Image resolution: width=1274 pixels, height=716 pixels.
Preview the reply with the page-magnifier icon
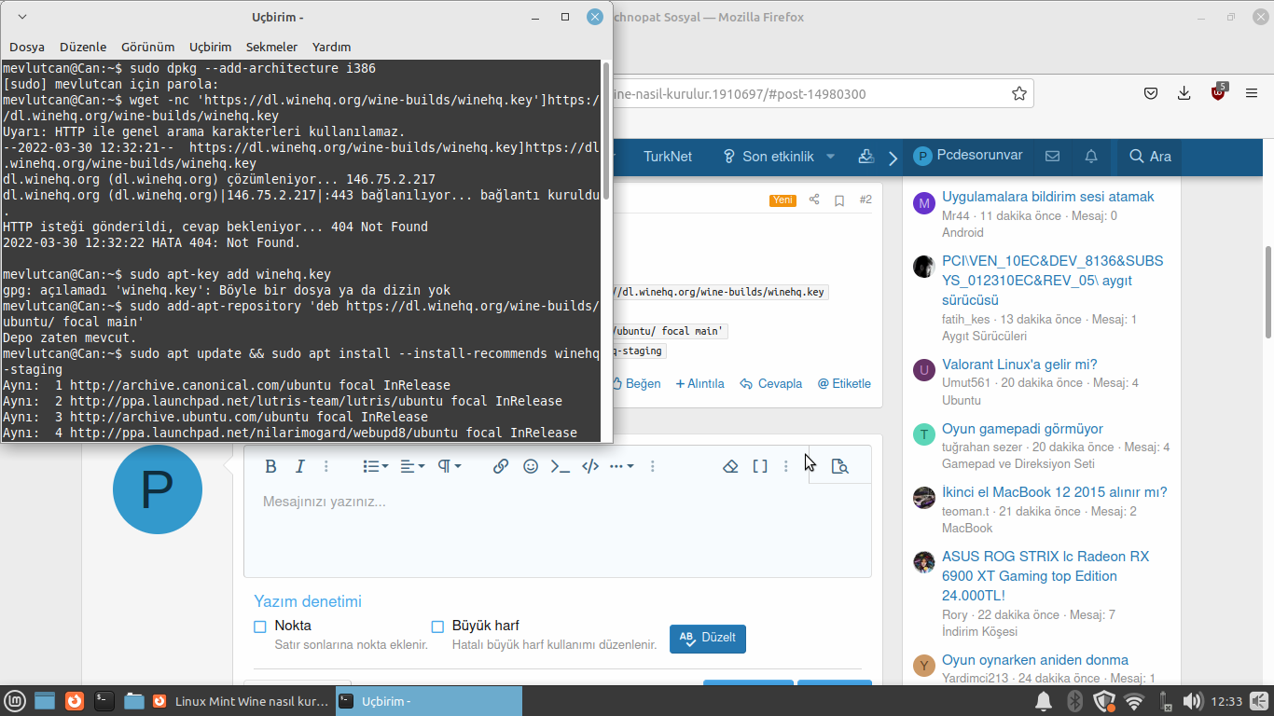pyautogui.click(x=839, y=466)
